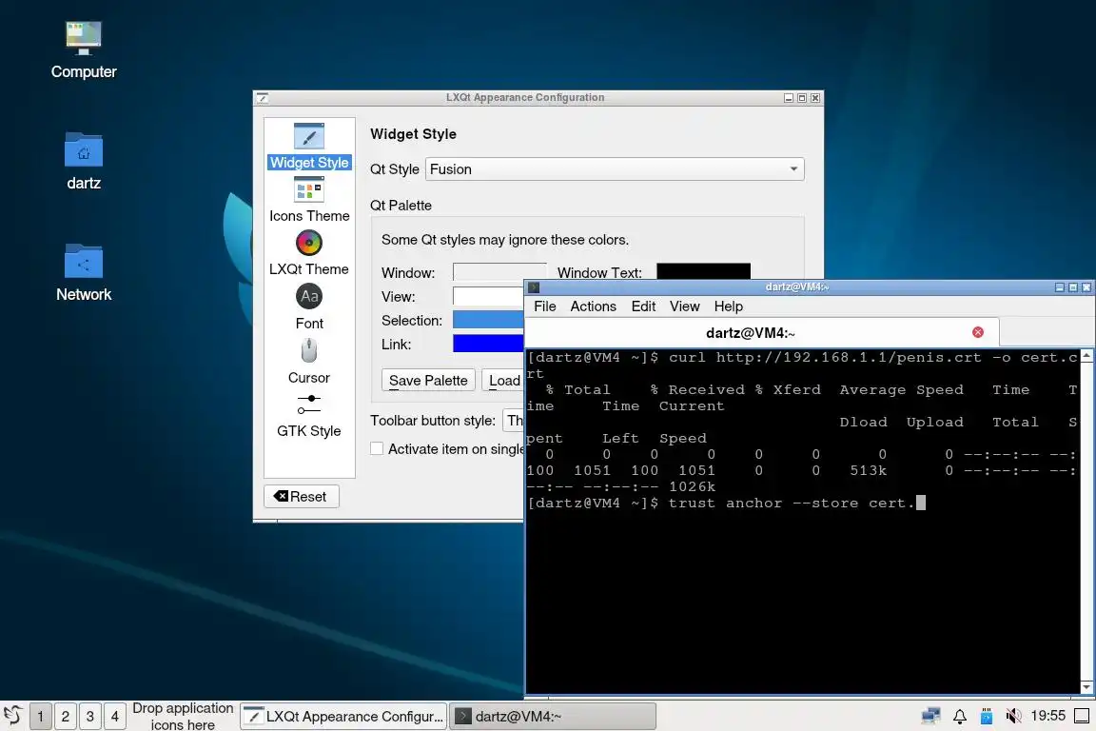Open the GTK Style sliders icon
1096x731 pixels.
tap(309, 405)
